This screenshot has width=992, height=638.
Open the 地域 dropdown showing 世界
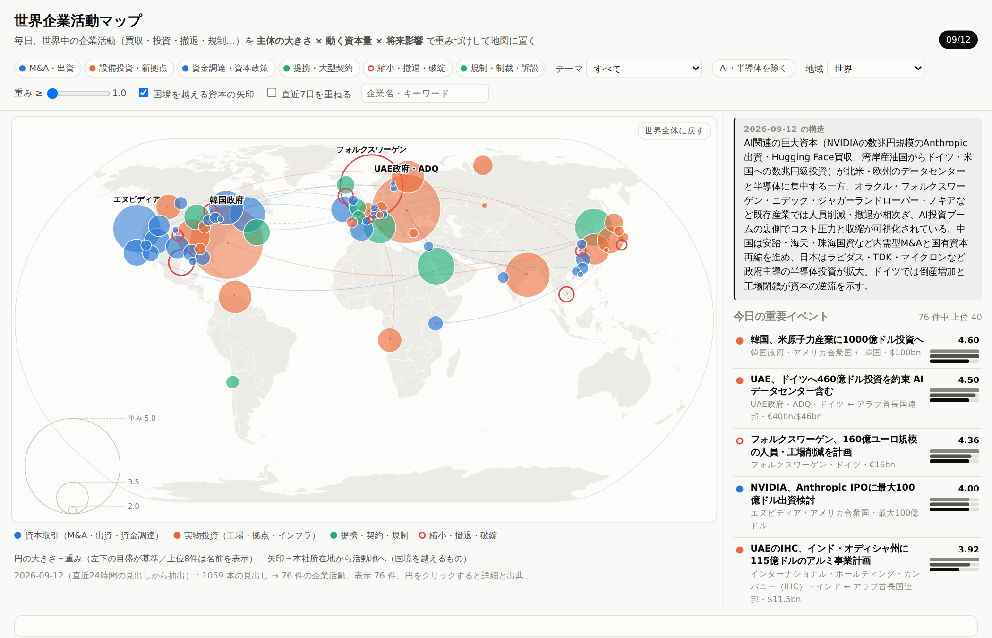875,69
